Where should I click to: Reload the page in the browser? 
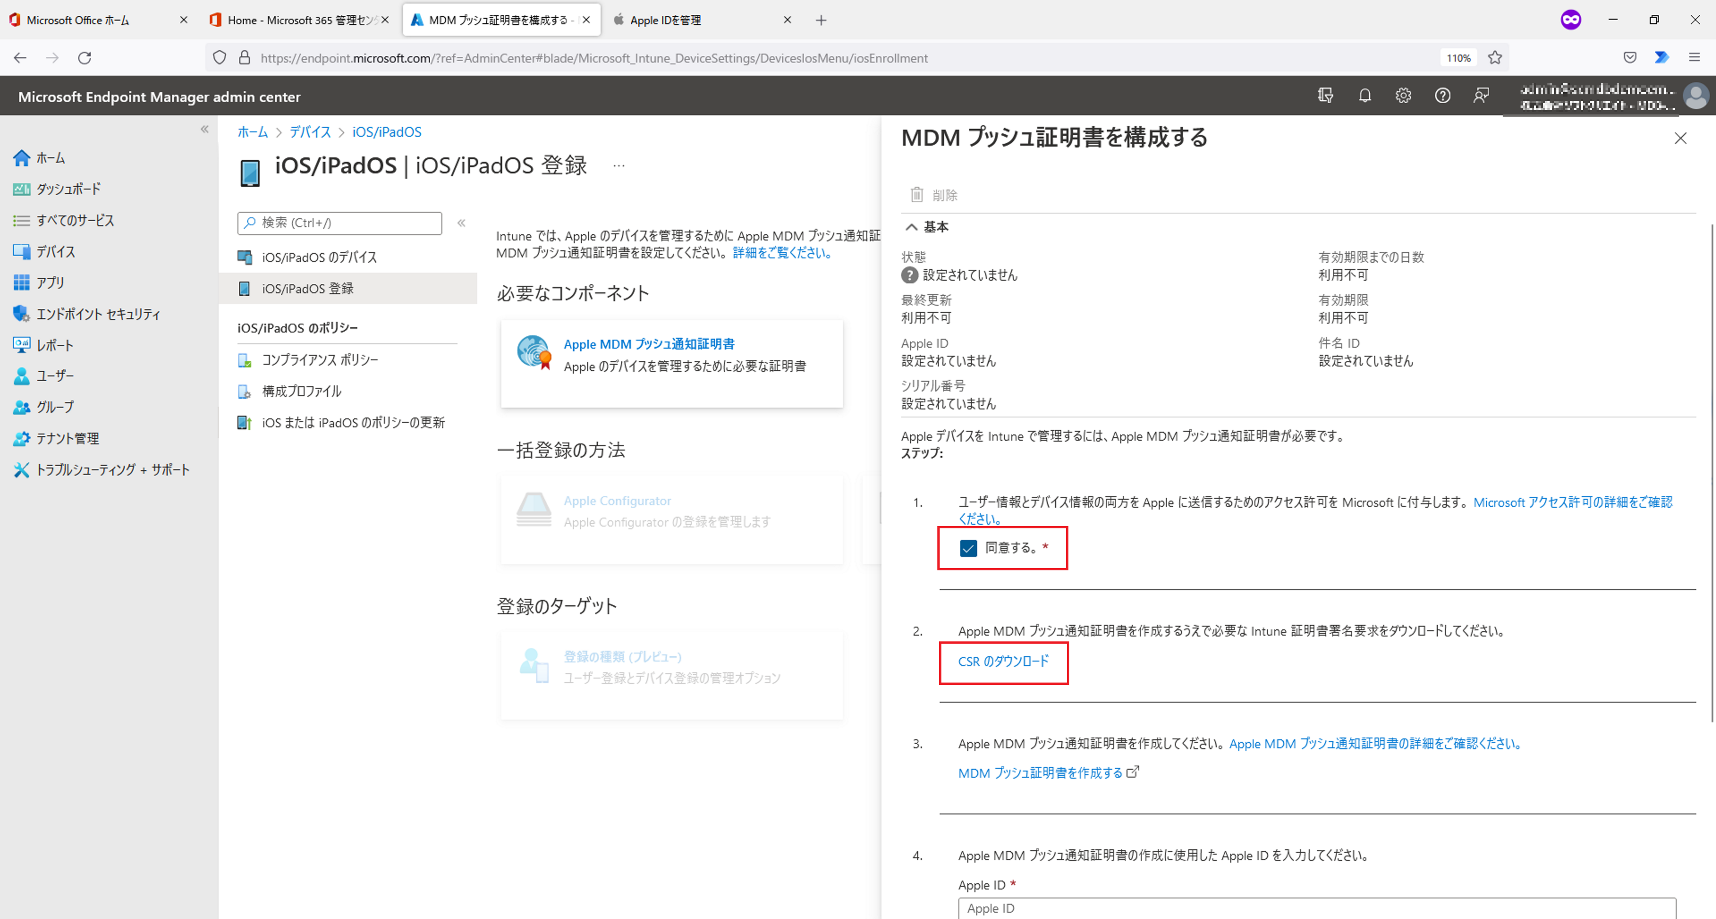coord(85,58)
